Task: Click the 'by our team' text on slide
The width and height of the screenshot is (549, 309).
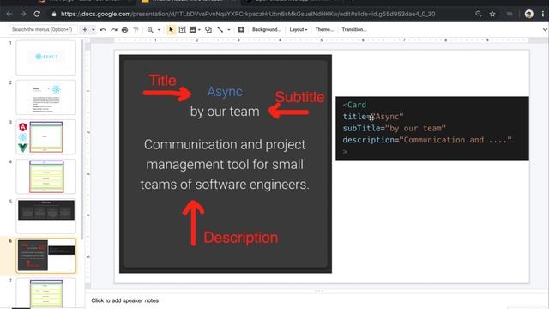Action: click(225, 112)
